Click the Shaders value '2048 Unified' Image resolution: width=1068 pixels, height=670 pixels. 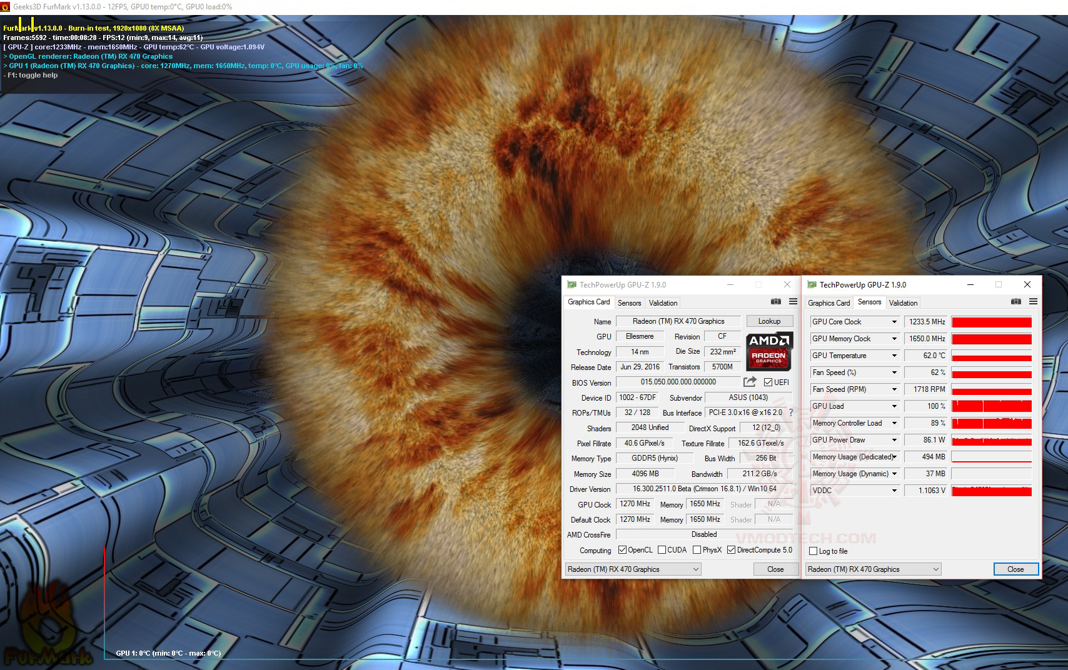pyautogui.click(x=650, y=427)
